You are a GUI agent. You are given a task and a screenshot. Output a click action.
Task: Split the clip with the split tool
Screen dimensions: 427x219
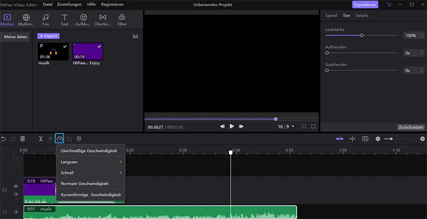(x=40, y=139)
